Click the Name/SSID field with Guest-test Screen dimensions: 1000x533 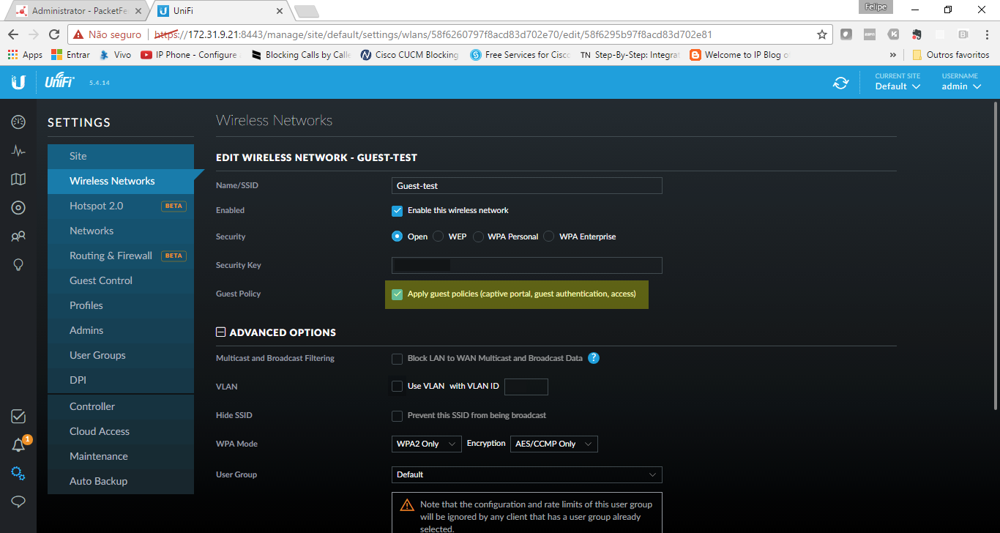(527, 186)
